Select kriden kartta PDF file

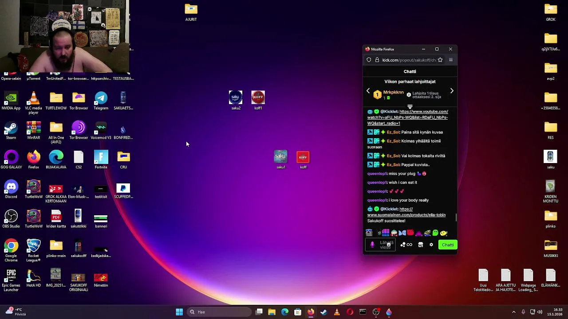56,219
